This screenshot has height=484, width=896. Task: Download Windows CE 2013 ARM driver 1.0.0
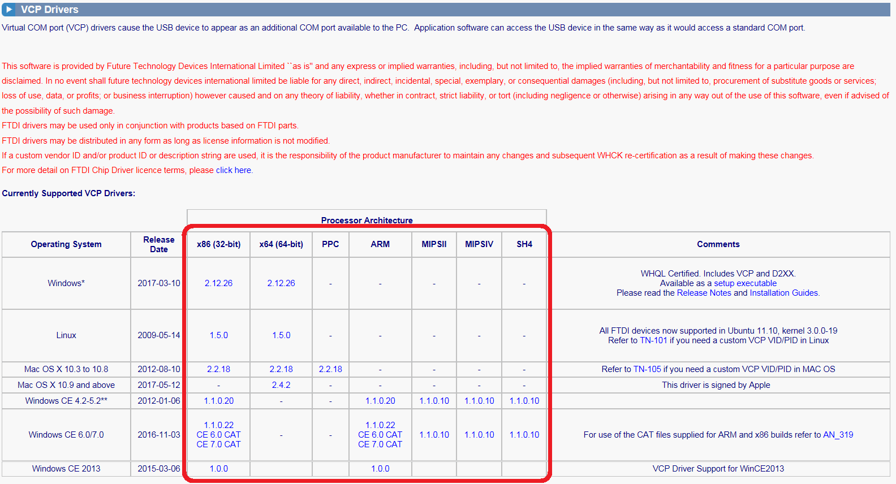click(x=380, y=469)
